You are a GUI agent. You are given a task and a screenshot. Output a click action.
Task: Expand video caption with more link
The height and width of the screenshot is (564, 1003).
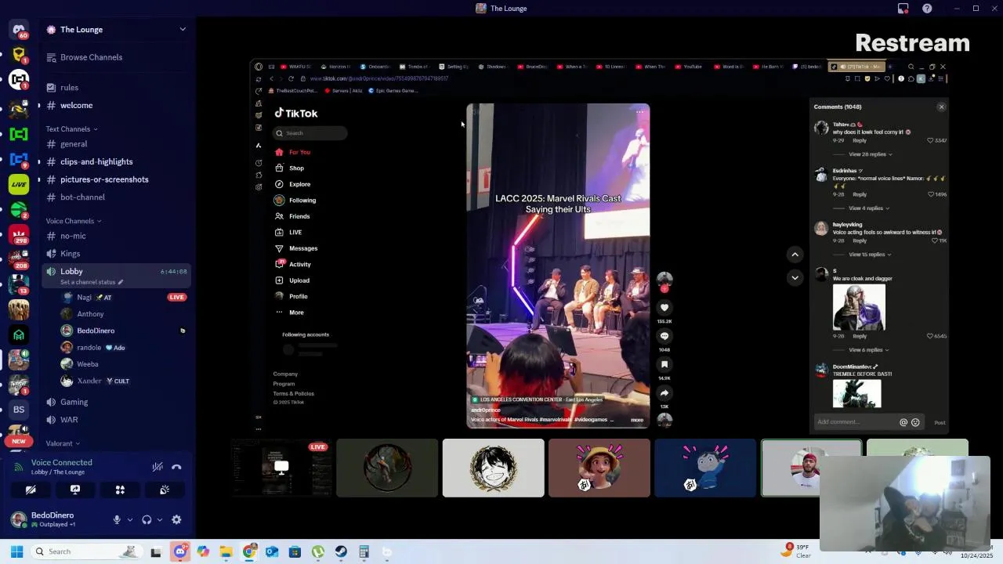pyautogui.click(x=637, y=420)
